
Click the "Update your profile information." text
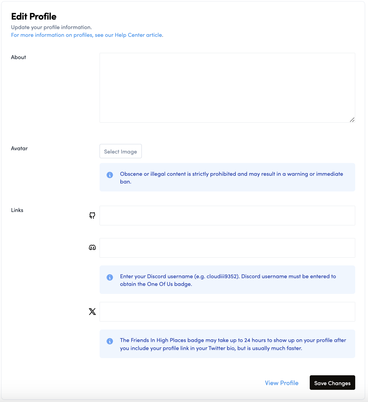[51, 27]
